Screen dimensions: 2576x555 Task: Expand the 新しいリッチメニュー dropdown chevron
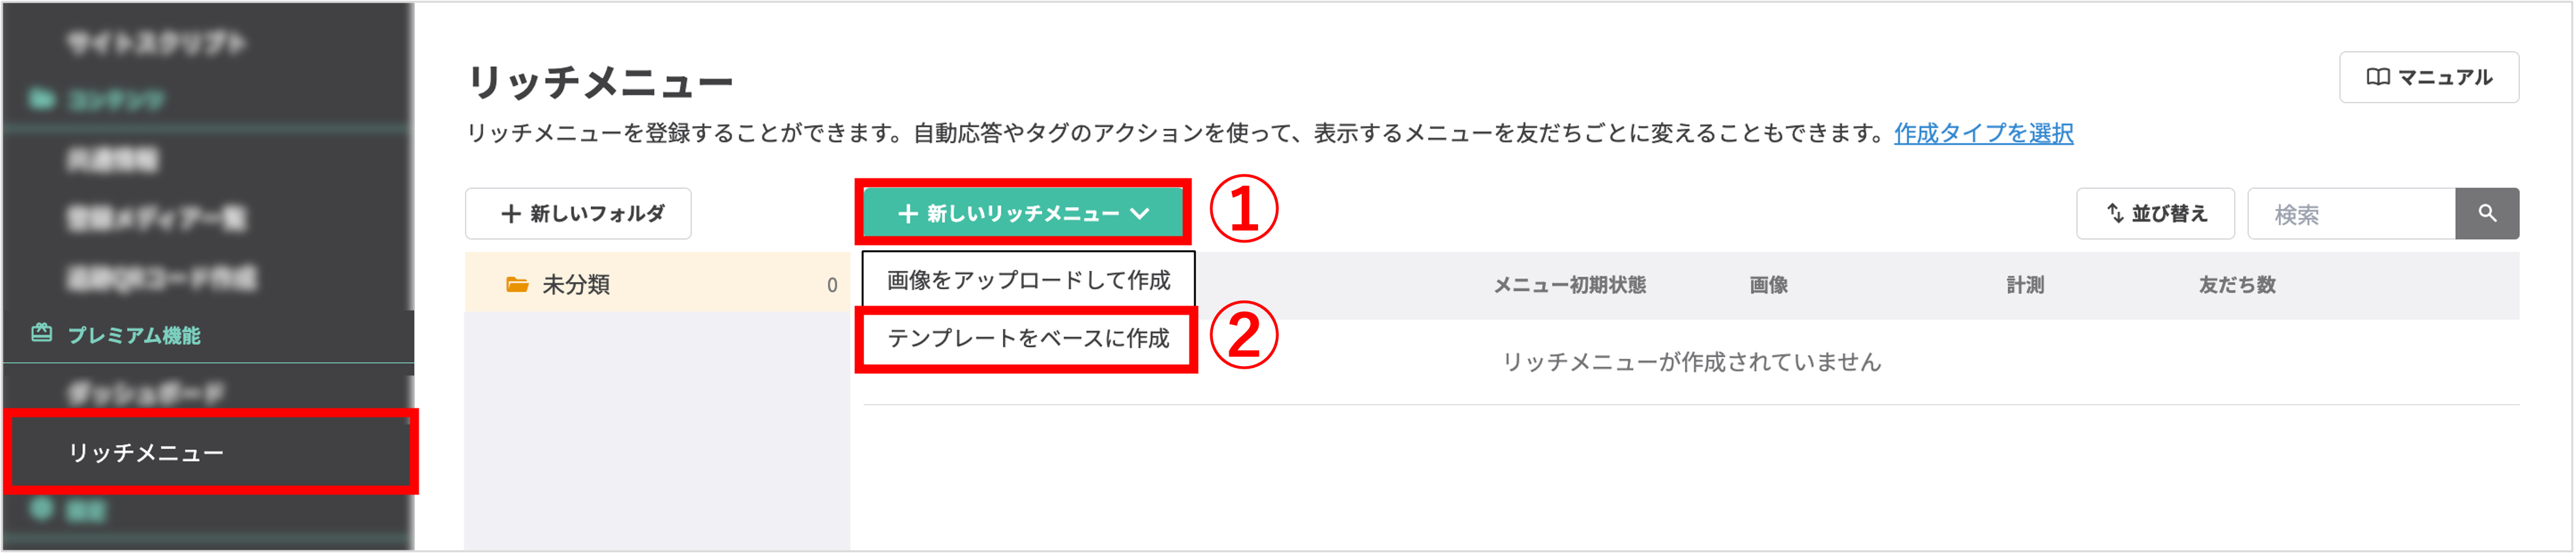coord(1140,214)
